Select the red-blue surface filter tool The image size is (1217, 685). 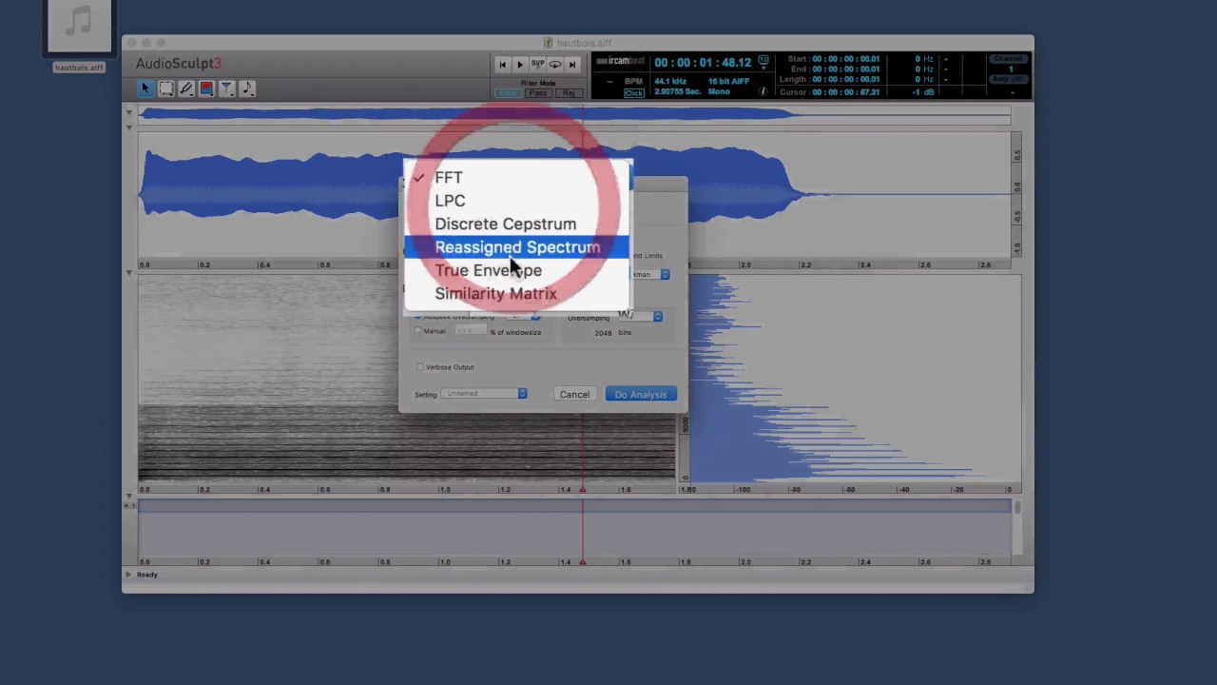click(206, 88)
